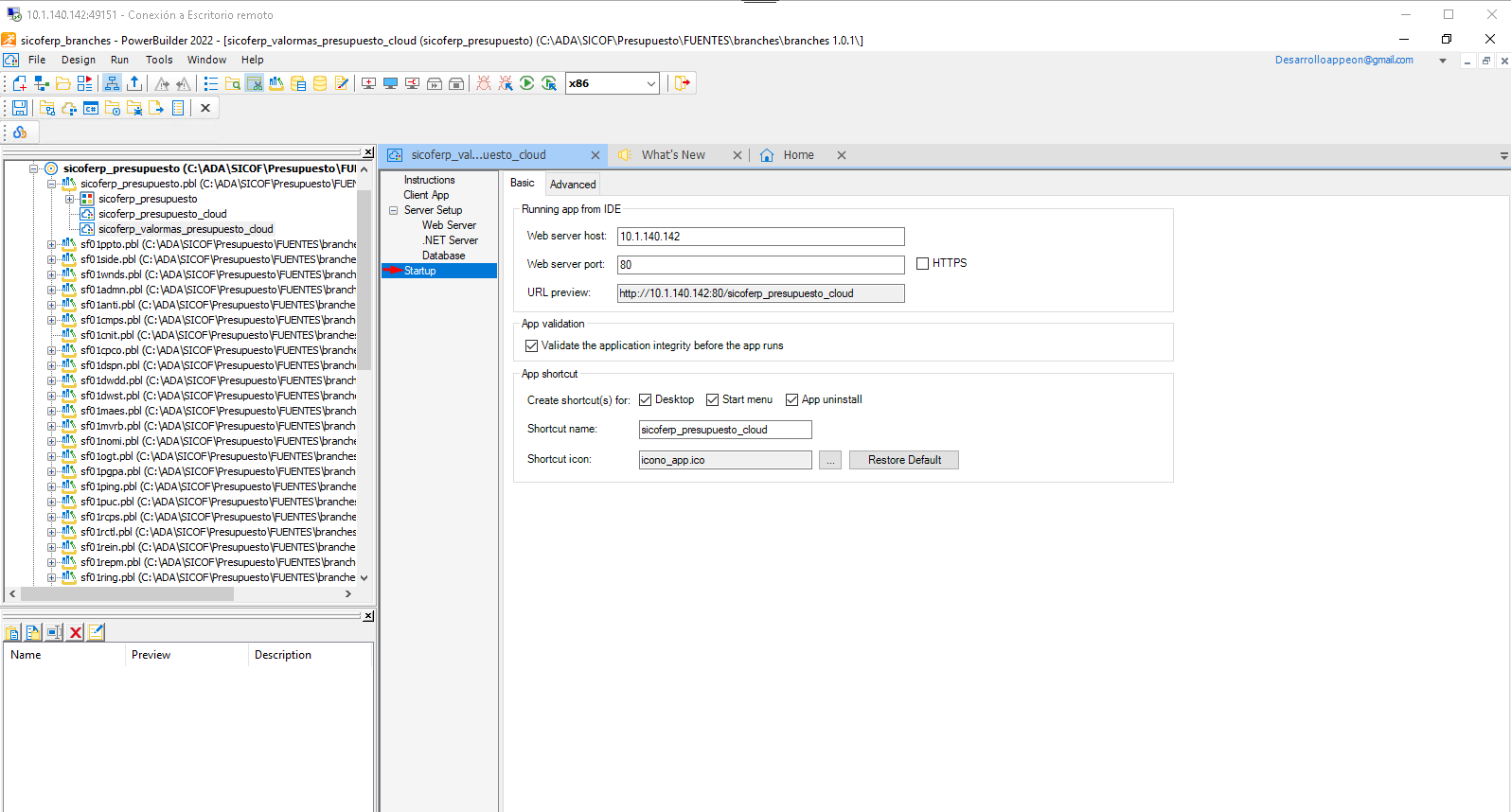Click the Open folder toolbar icon

point(62,83)
